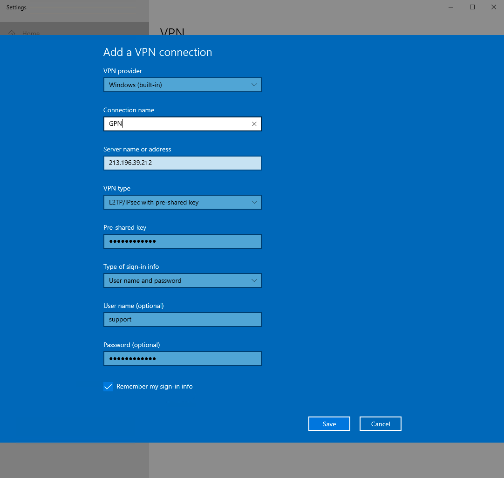Click the User name field showing support

coord(182,320)
